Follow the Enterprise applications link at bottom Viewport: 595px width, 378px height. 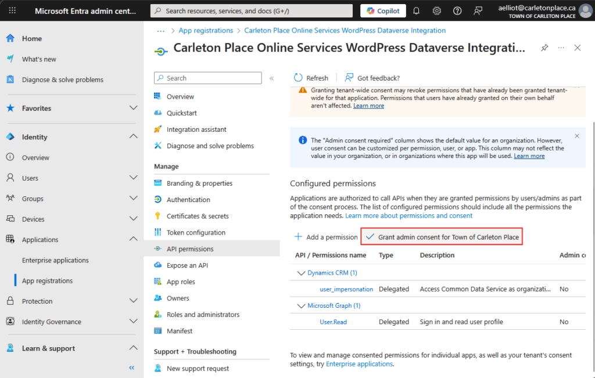point(359,364)
